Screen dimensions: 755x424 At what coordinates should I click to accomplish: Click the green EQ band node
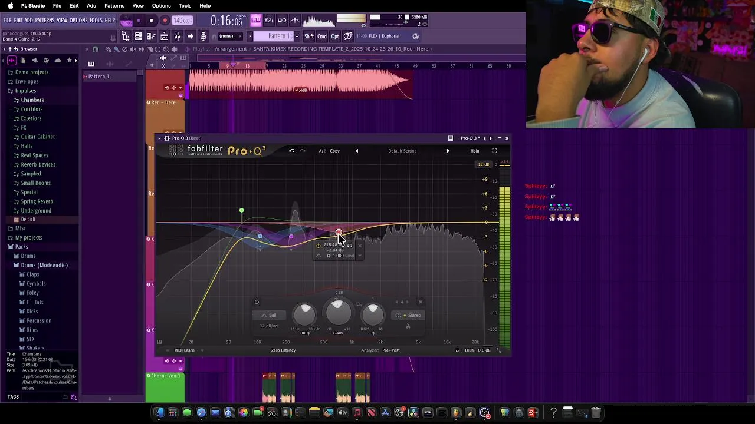[241, 210]
